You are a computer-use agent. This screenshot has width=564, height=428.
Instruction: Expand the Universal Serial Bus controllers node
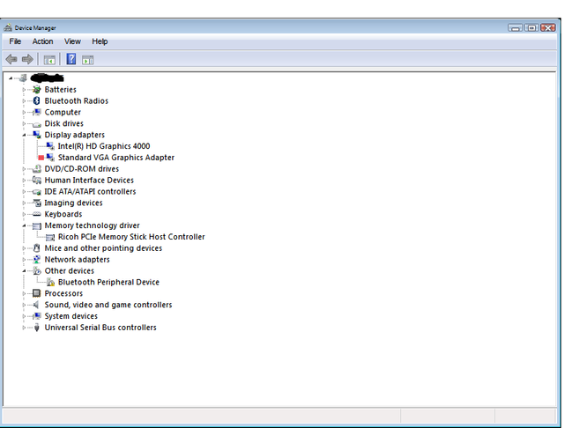point(24,328)
